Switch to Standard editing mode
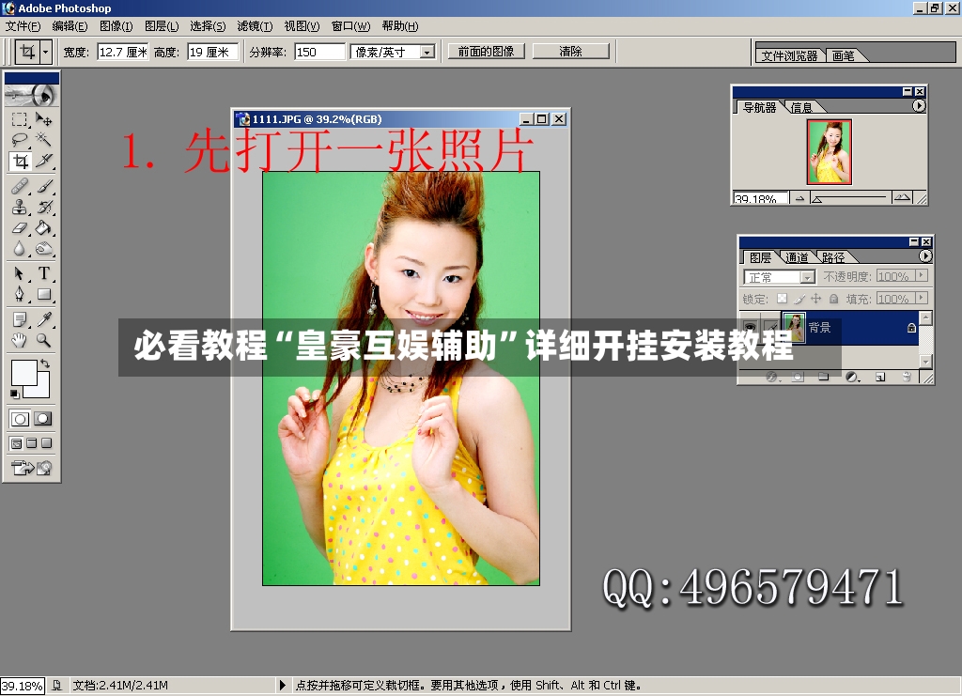The width and height of the screenshot is (962, 696). click(21, 419)
